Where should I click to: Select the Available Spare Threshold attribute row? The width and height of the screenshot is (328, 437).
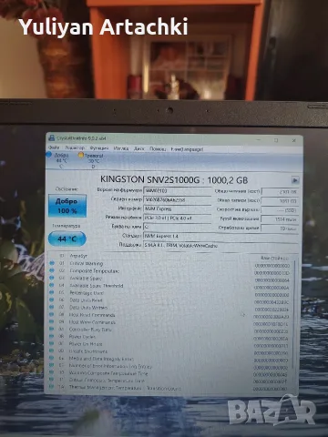point(169,286)
